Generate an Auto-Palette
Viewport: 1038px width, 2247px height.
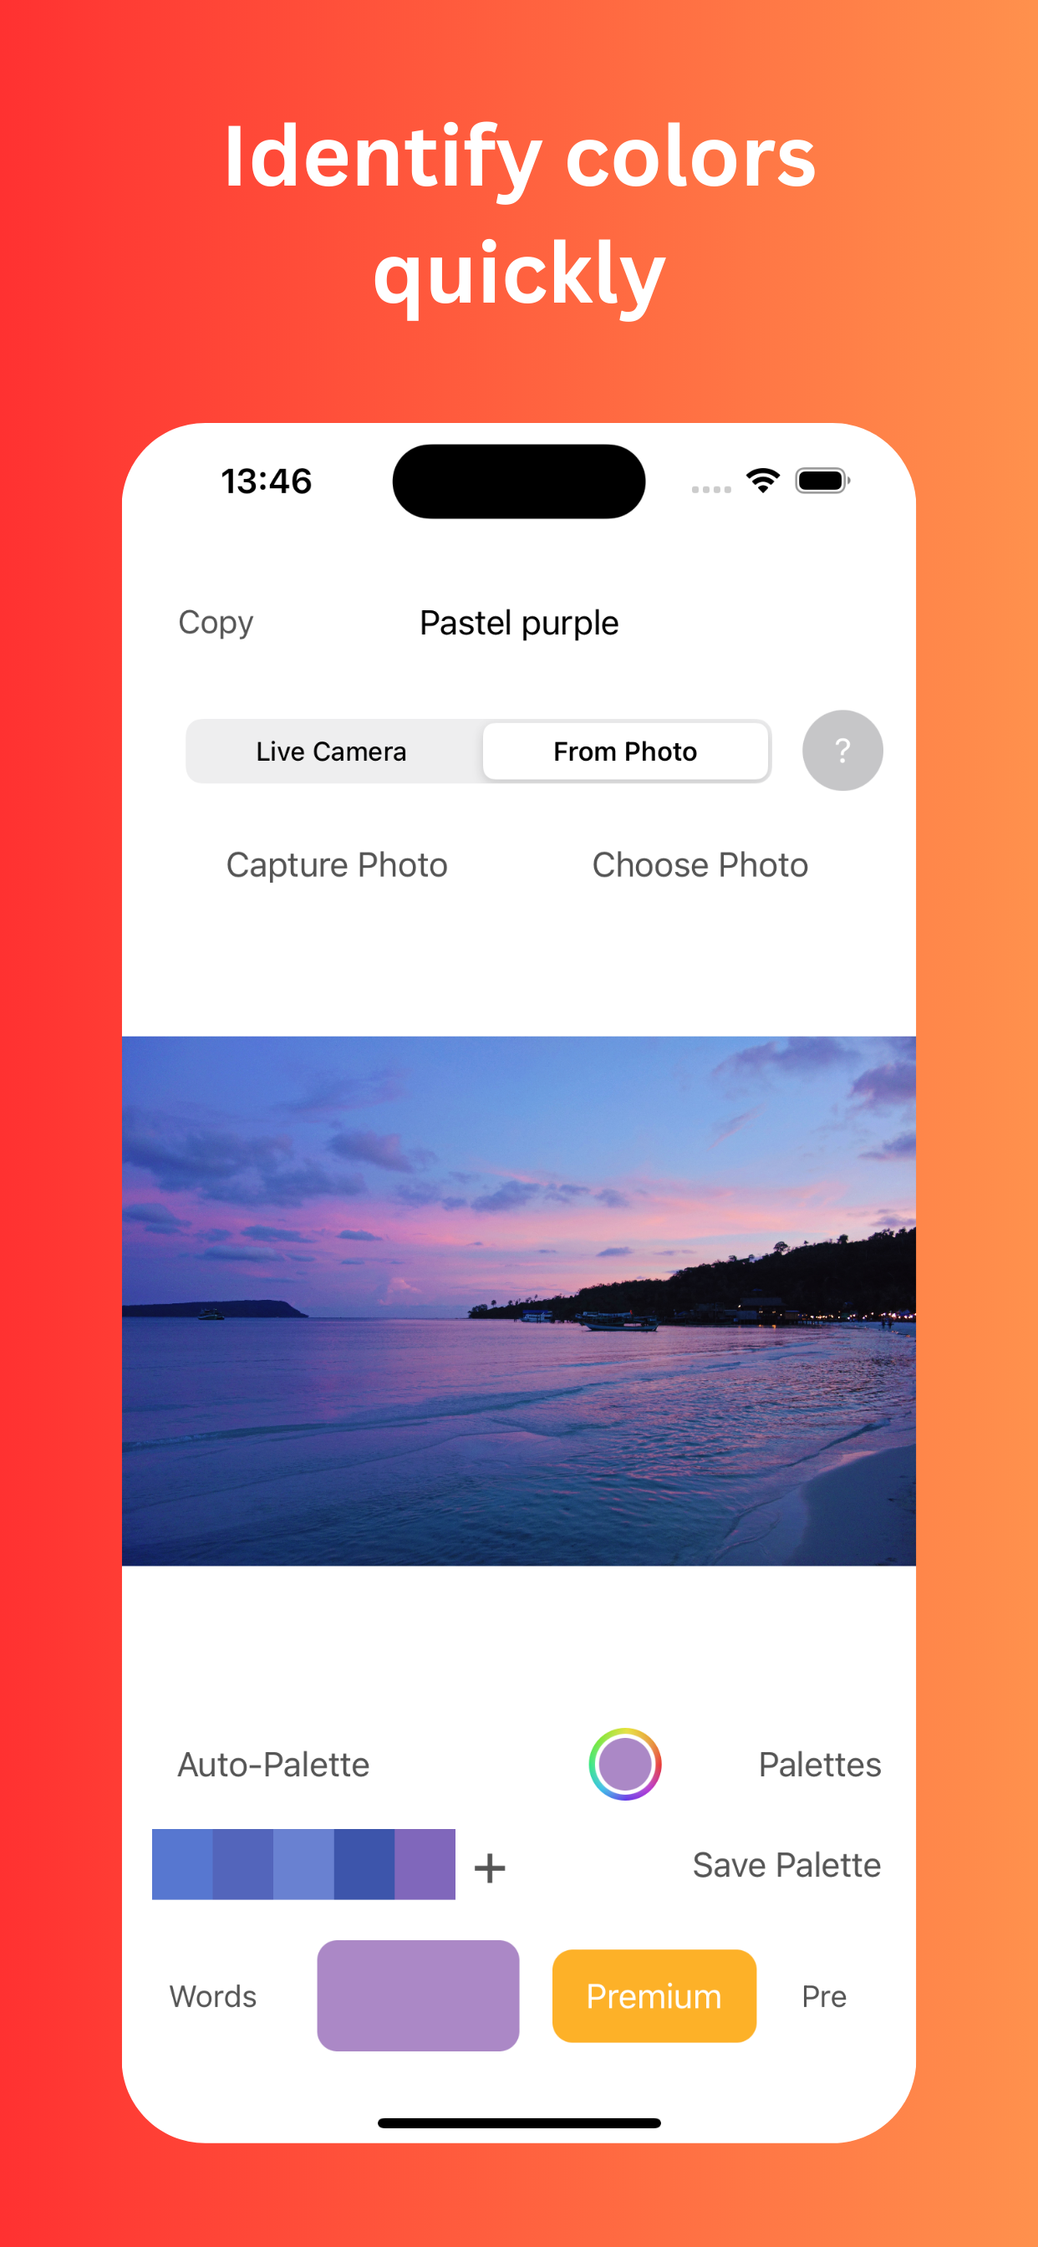click(274, 1764)
